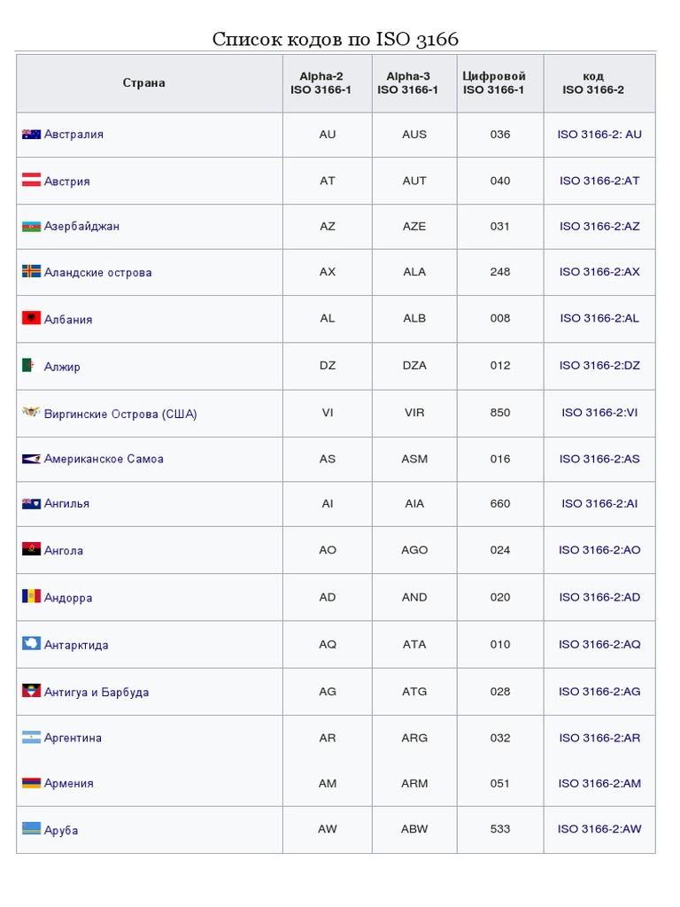
Task: Open the Аландские острова link
Action: click(97, 273)
